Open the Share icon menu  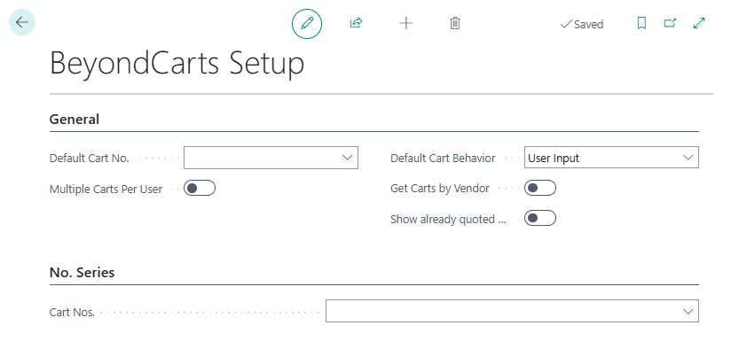(x=356, y=23)
